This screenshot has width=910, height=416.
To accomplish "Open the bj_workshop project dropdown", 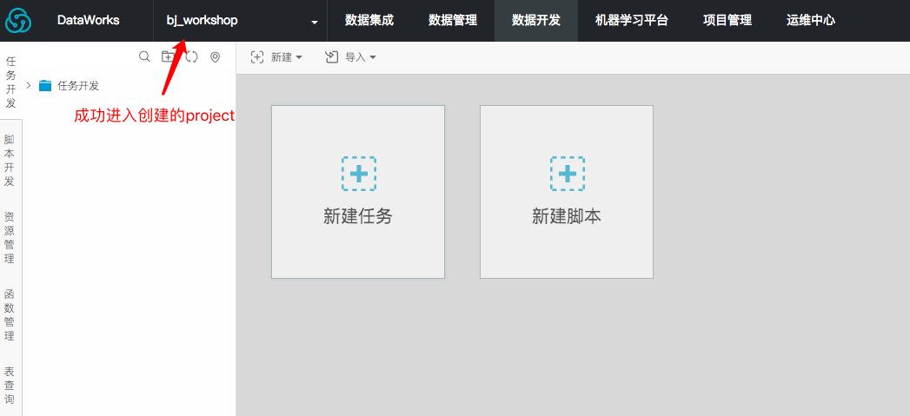I will pyautogui.click(x=241, y=21).
